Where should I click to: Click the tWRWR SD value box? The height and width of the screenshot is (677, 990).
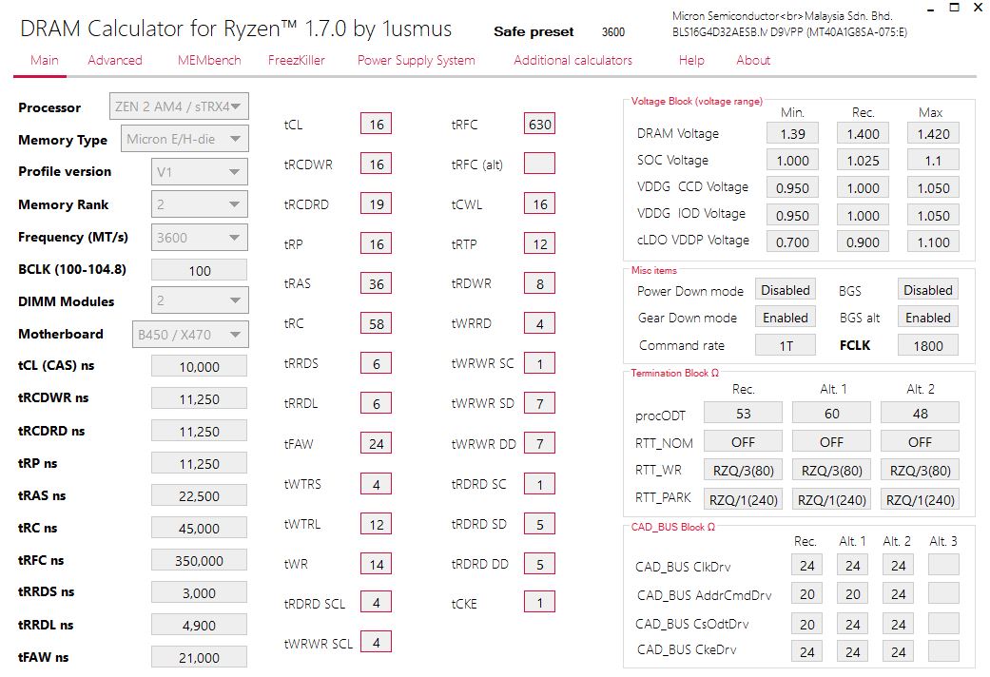540,403
